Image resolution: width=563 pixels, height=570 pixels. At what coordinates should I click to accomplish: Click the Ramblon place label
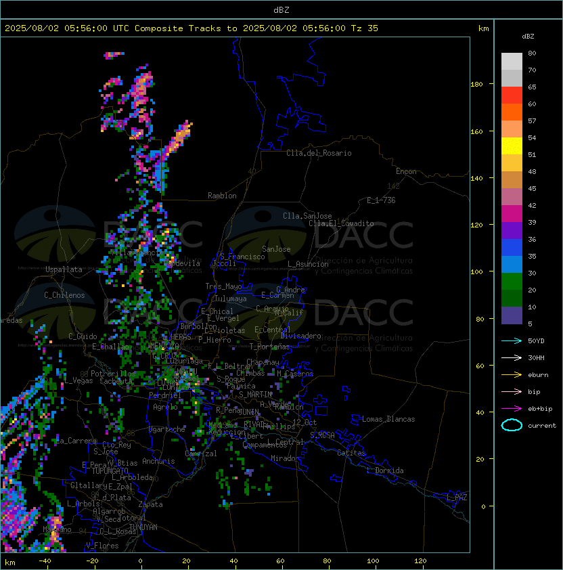222,196
